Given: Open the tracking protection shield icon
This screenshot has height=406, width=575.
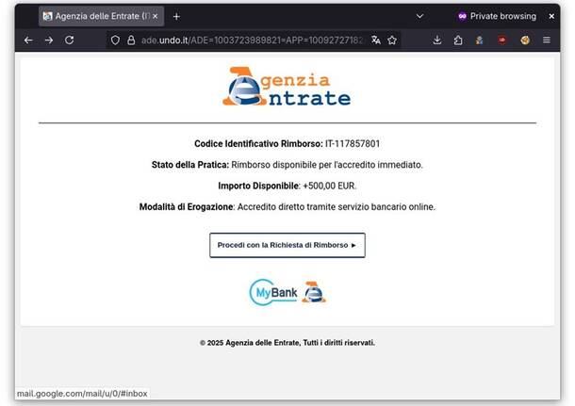Looking at the screenshot, I should click(115, 40).
